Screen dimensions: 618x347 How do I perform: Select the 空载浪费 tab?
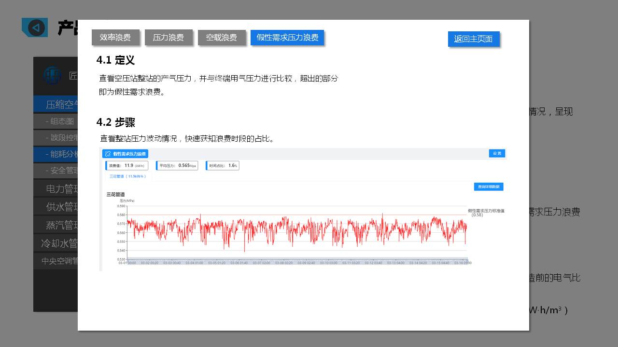click(222, 38)
